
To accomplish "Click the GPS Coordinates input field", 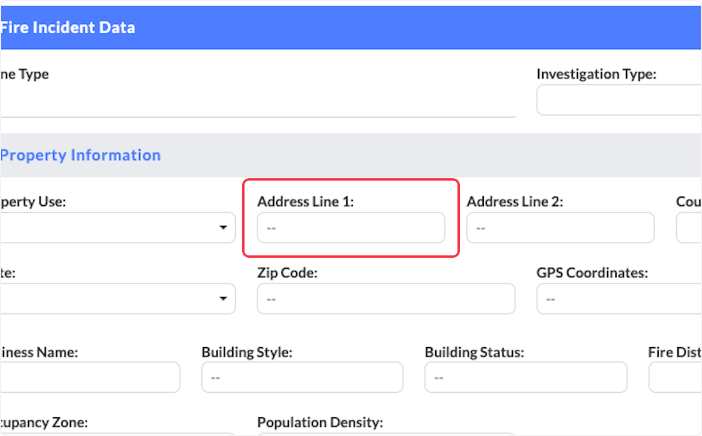I will coord(619,299).
